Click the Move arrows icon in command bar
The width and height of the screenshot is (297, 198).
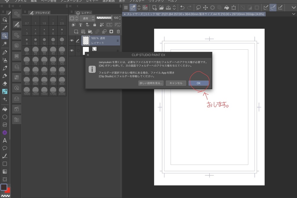click(x=205, y=8)
